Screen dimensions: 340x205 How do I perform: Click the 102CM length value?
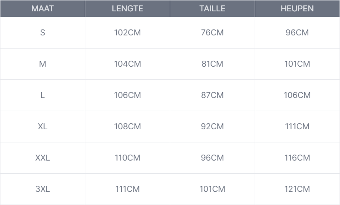(127, 33)
